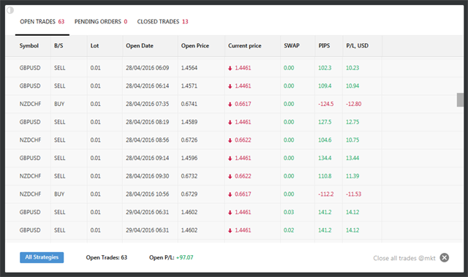Click the open price 0.6741
468x277 pixels.
189,104
